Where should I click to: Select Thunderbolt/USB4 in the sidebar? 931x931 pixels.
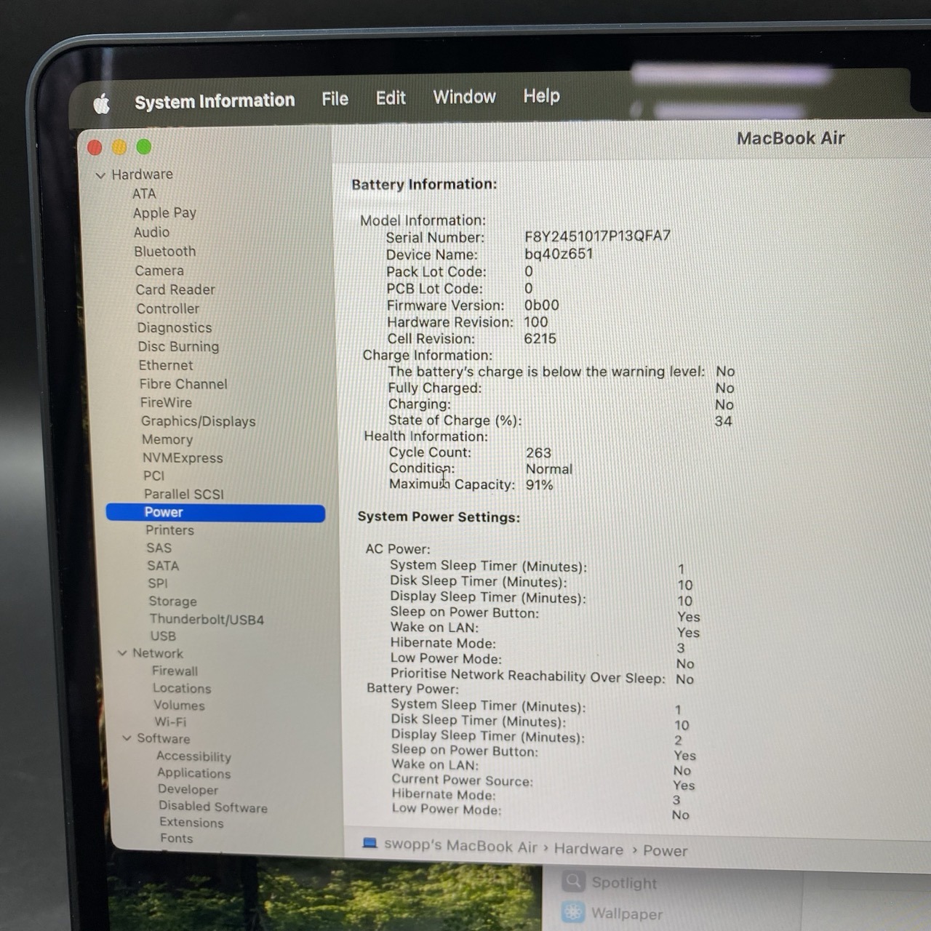coord(207,620)
